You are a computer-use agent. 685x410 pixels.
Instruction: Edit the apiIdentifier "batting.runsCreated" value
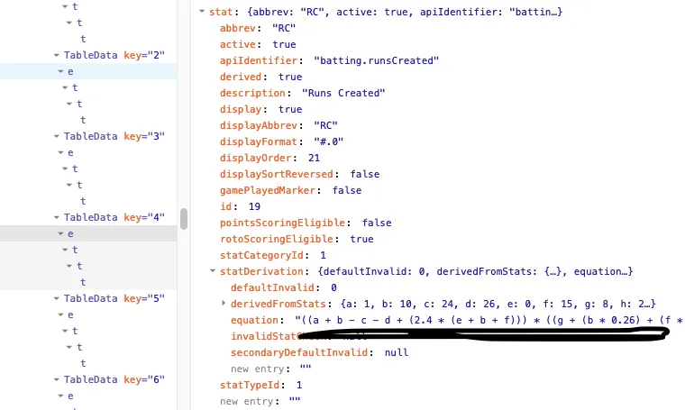point(375,60)
